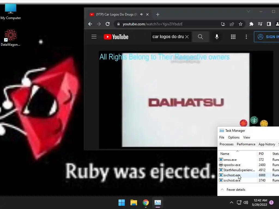Select svchost.exe with PID 3740
Viewport: 279px width, 209px height.
(248, 180)
